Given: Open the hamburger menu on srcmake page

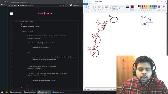Looking at the screenshot, I should 11,14.
